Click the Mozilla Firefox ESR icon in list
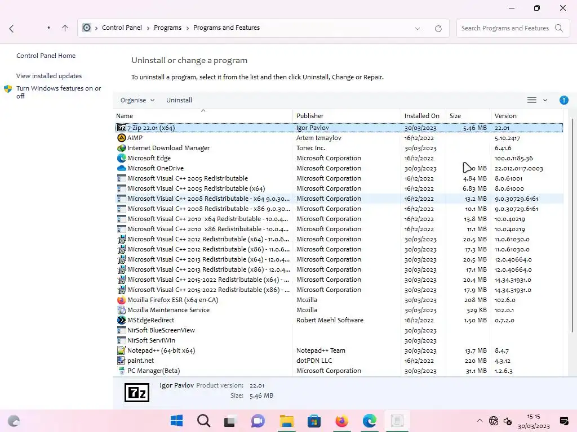Image resolution: width=577 pixels, height=432 pixels. coord(122,300)
